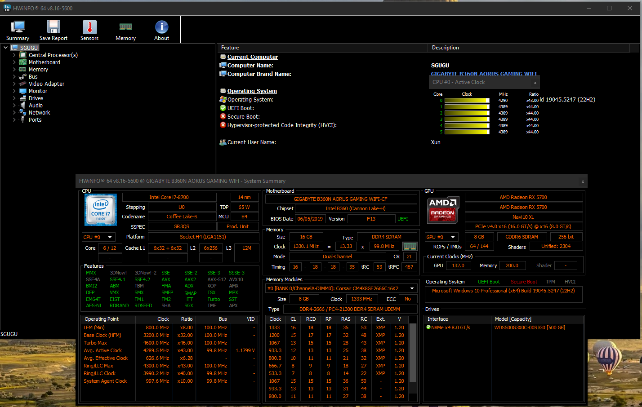Close the CPU #0 Active Clock popup
Viewport: 642px width, 407px height.
[535, 83]
